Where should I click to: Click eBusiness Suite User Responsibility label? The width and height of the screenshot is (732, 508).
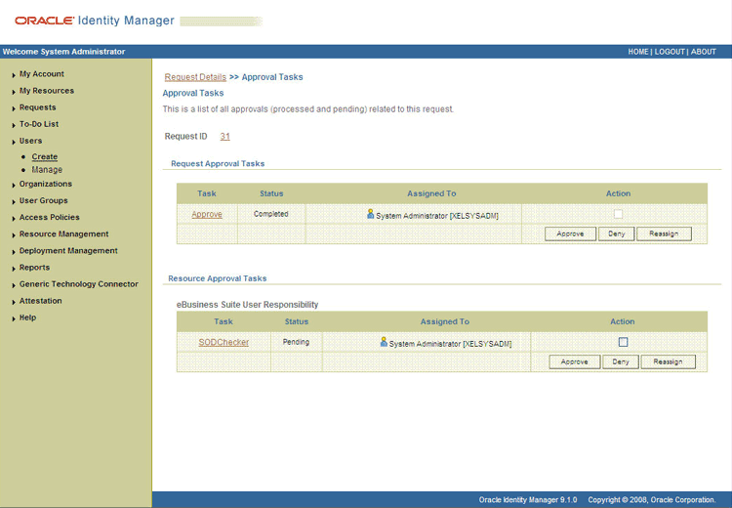tap(248, 305)
